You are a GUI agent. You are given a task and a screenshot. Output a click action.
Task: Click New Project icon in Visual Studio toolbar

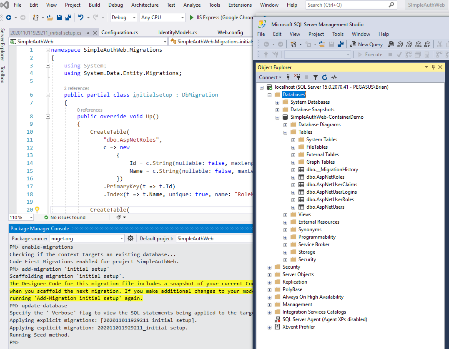35,17
